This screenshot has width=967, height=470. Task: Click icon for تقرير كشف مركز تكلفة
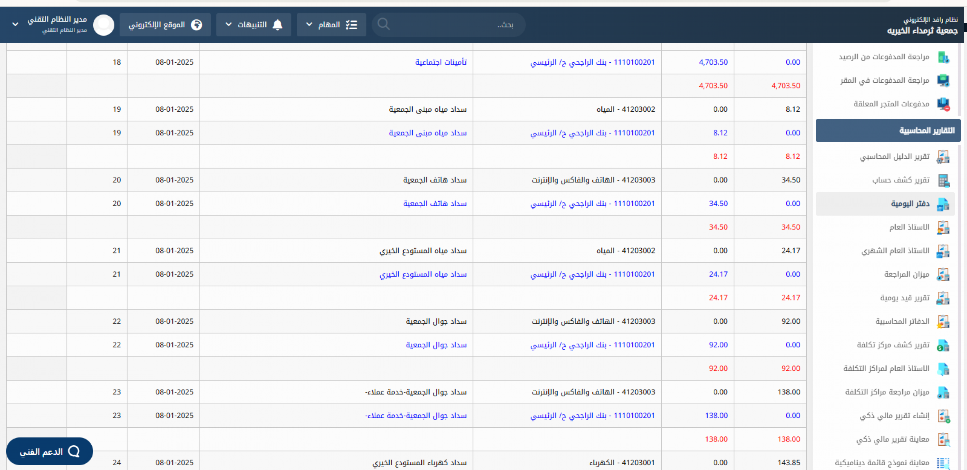coord(943,345)
